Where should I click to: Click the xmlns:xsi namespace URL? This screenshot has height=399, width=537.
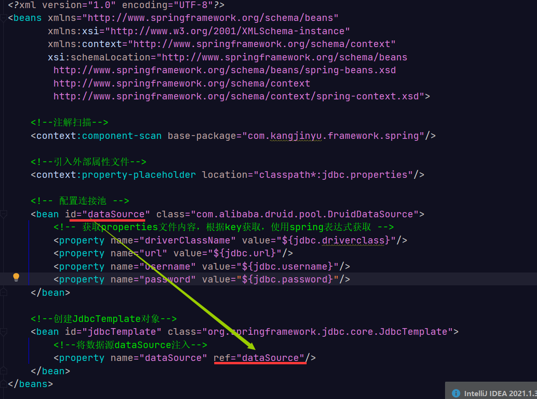pyautogui.click(x=228, y=31)
